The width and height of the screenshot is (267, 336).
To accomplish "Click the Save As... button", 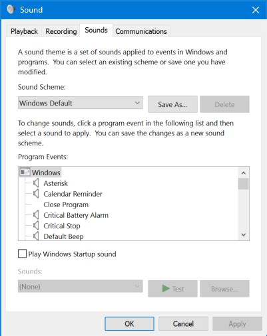I will 172,104.
